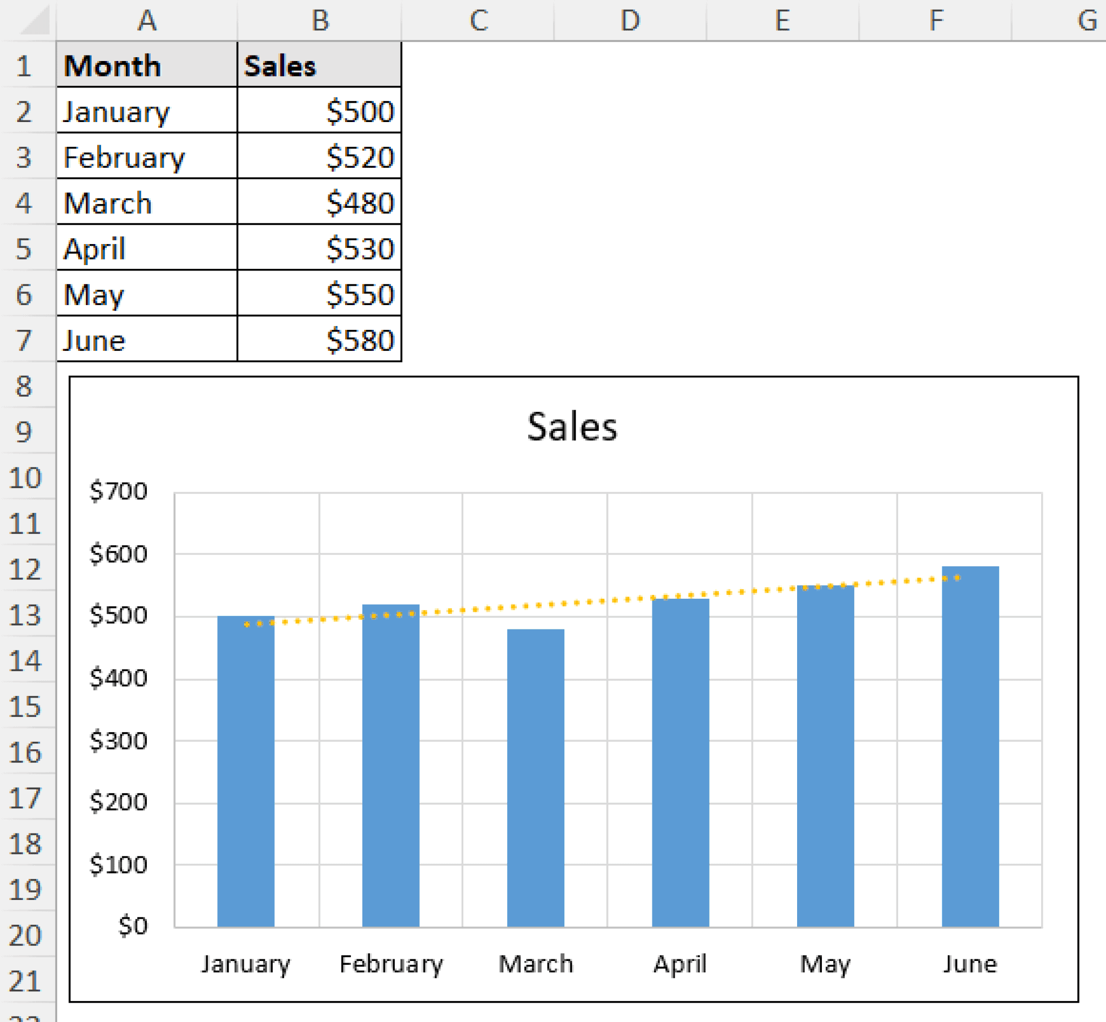The height and width of the screenshot is (1022, 1106).
Task: Select the $550 cell for May
Action: (320, 295)
